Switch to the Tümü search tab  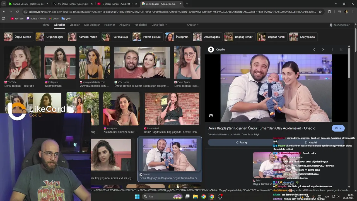[x=46, y=25]
